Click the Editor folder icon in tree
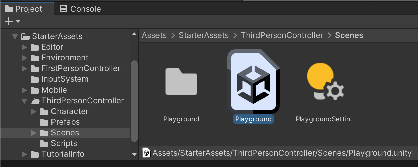 35,47
